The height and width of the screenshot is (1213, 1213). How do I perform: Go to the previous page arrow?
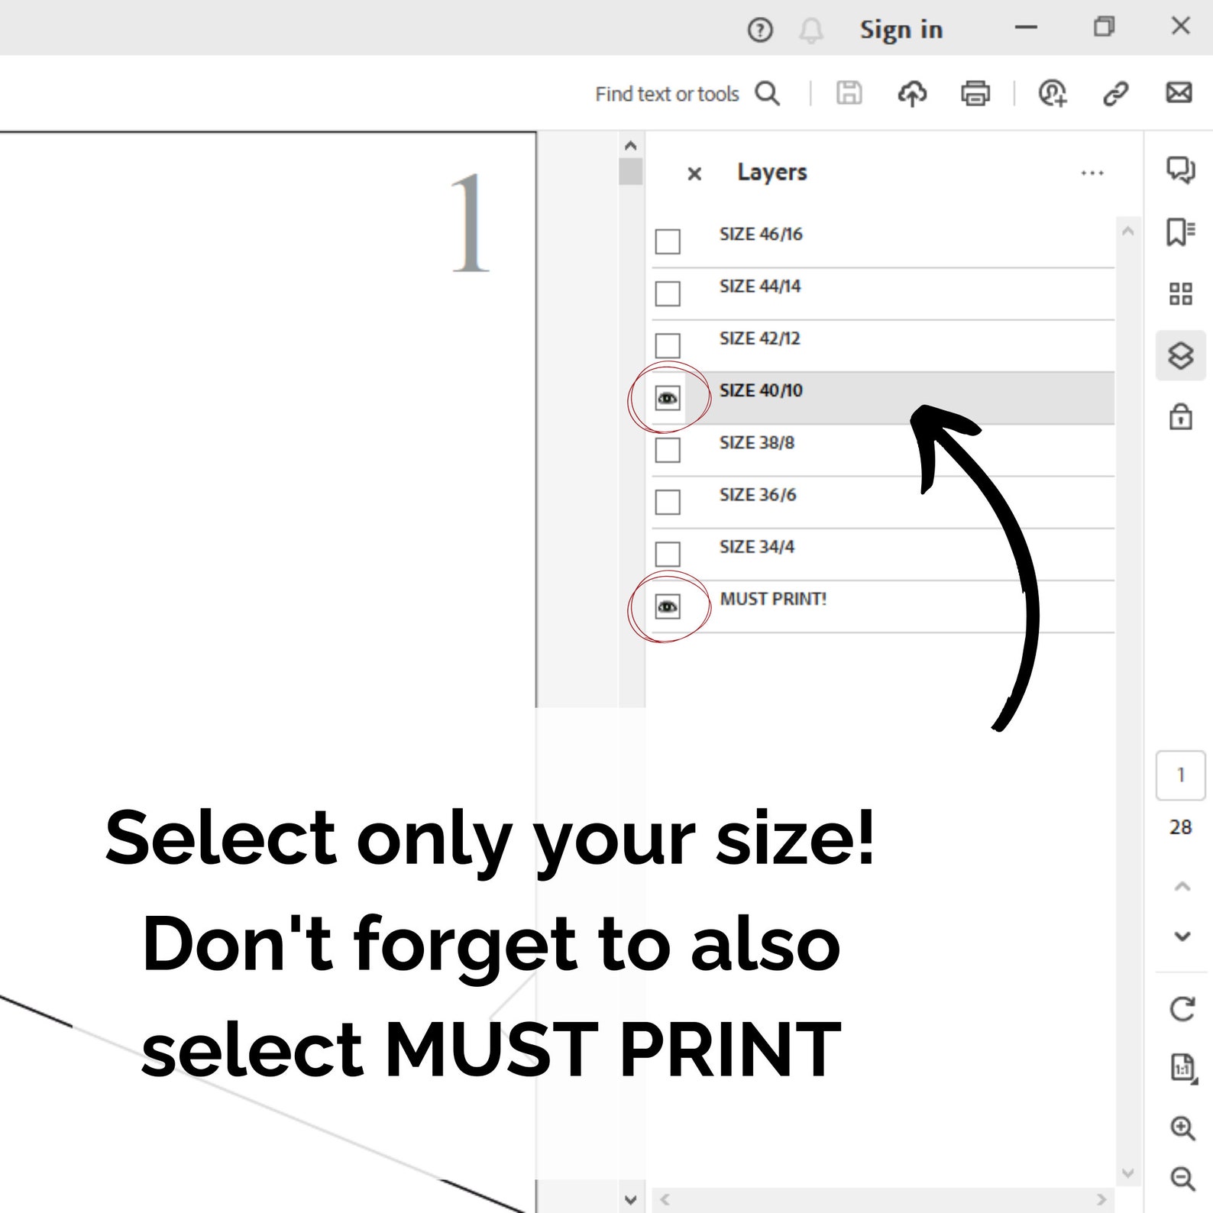pos(1182,886)
